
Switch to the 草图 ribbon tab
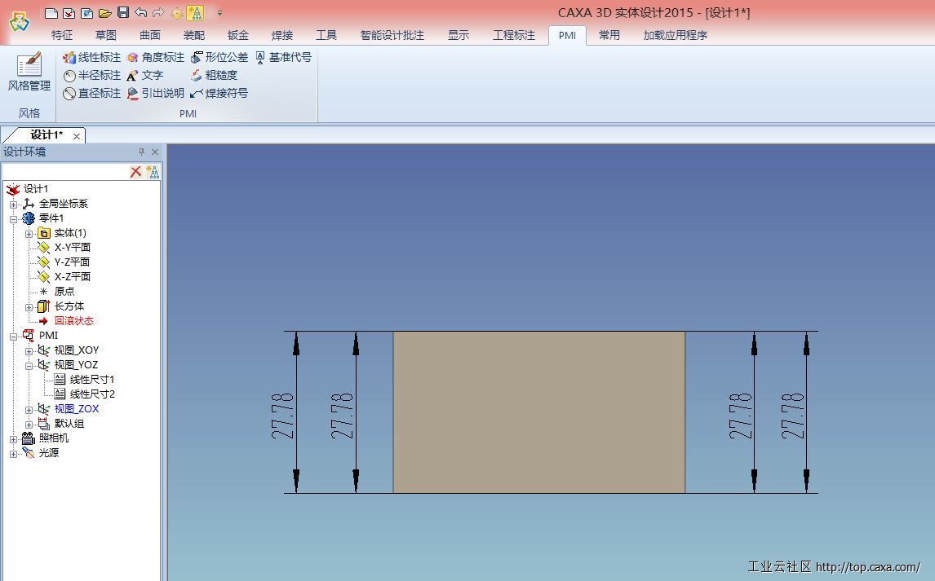pos(106,35)
